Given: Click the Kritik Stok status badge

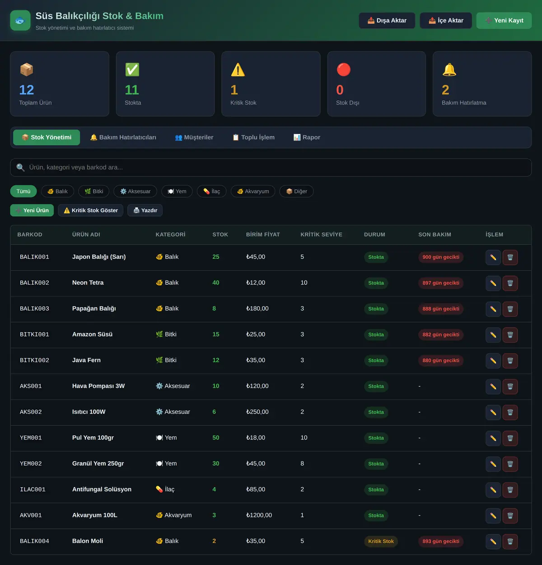Looking at the screenshot, I should (381, 542).
